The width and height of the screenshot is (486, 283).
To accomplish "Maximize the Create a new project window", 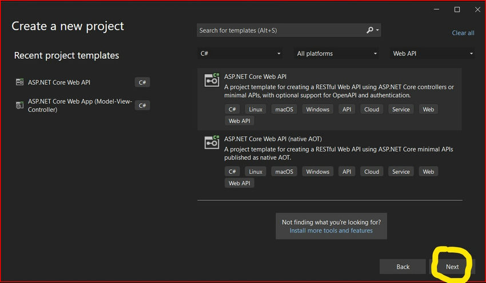I will pos(457,10).
